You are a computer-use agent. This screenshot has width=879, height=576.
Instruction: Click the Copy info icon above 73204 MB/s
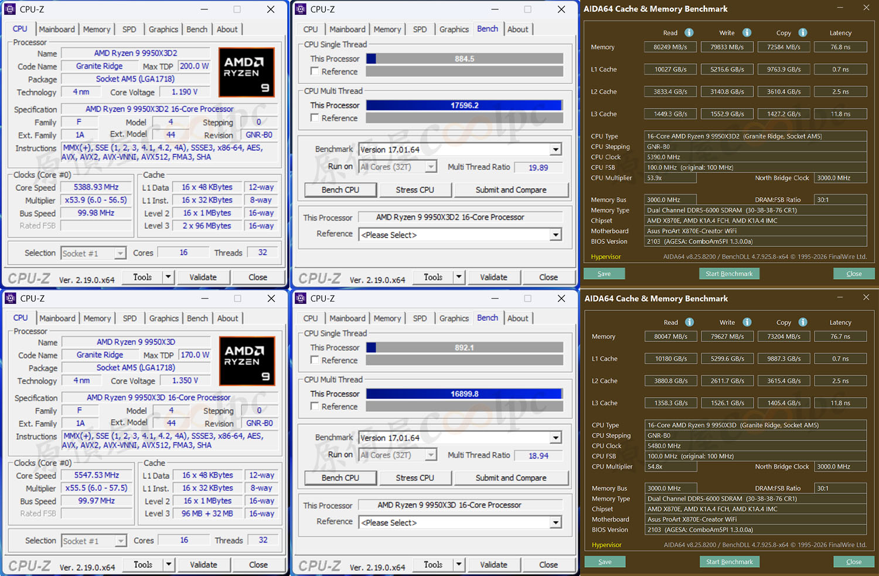803,322
